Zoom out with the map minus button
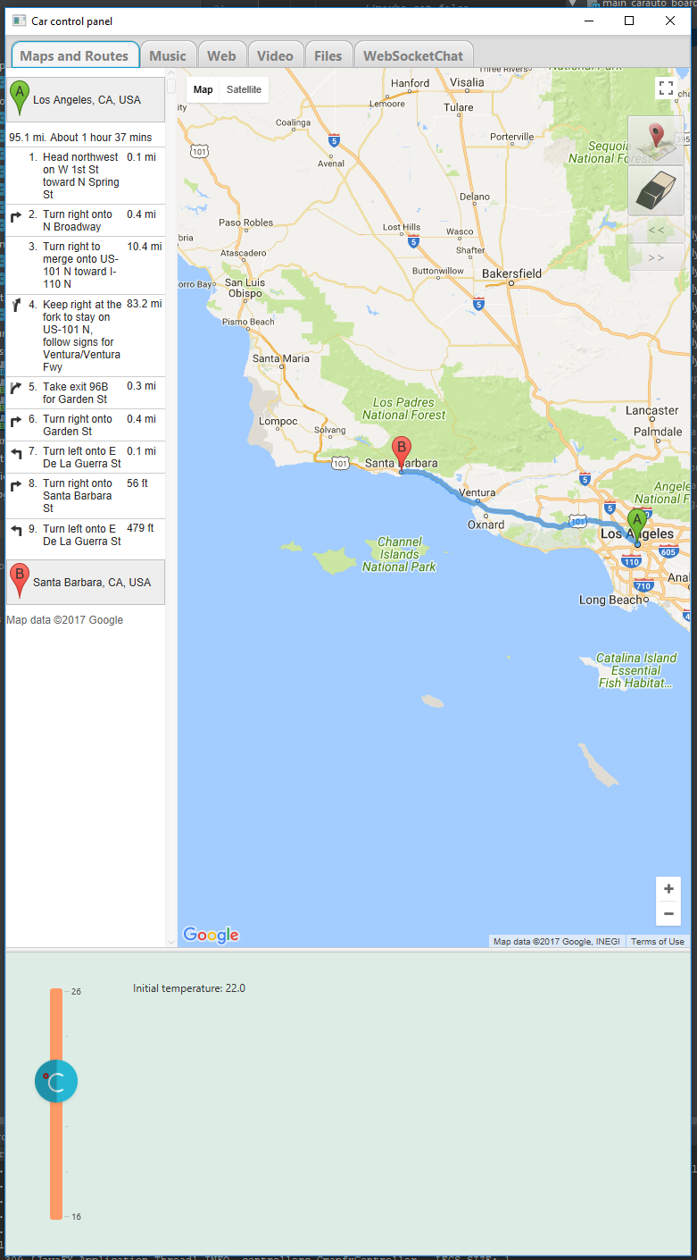The image size is (697, 1260). [x=668, y=913]
